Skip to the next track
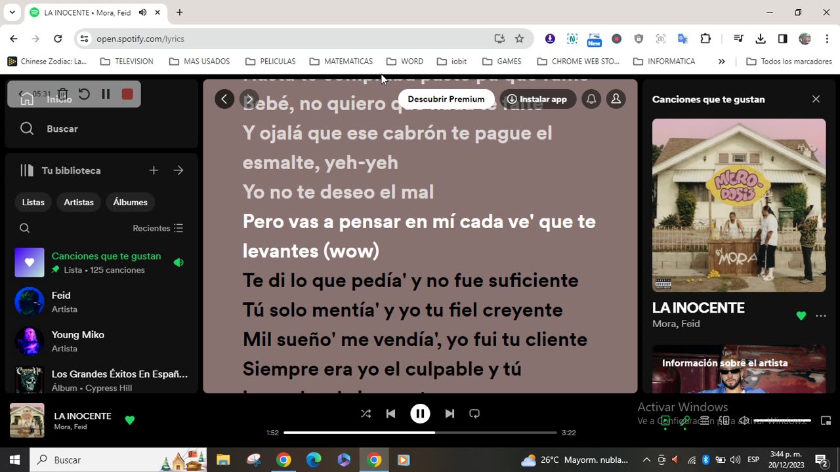 [x=450, y=414]
